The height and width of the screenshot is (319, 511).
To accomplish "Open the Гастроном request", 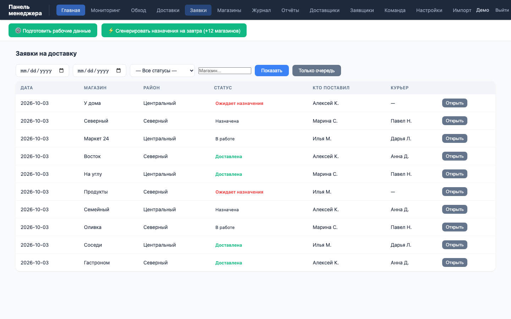I will point(455,262).
